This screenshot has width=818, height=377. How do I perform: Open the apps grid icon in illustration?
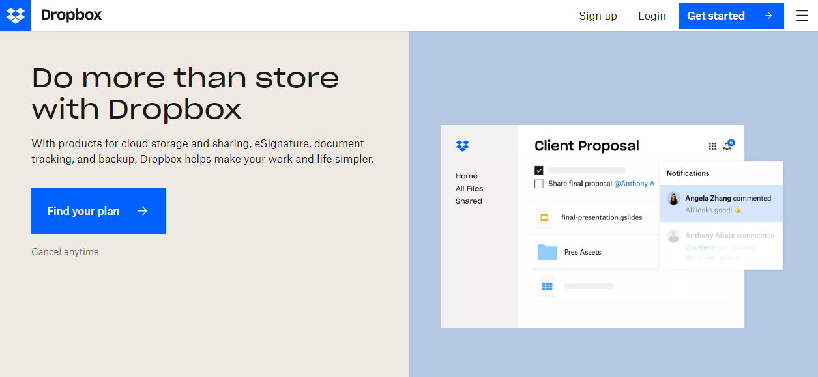point(712,147)
